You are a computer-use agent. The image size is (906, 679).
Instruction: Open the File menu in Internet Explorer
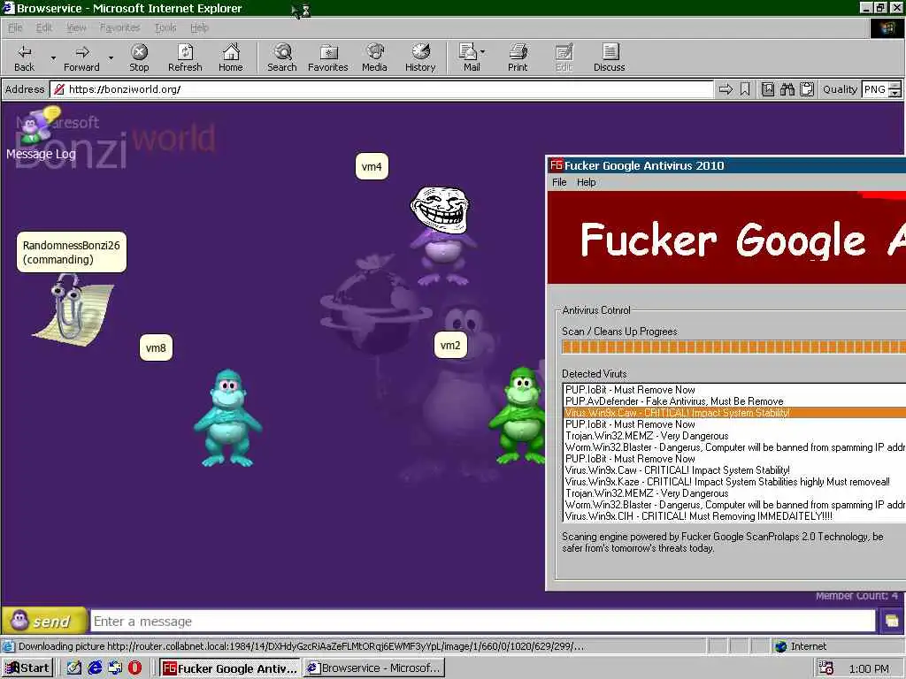[15, 27]
